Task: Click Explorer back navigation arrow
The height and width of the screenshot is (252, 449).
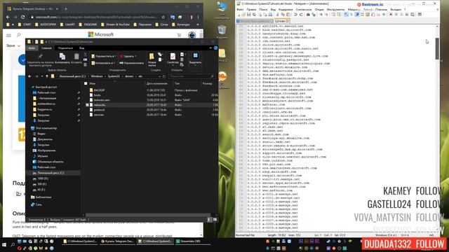Action: (29, 76)
